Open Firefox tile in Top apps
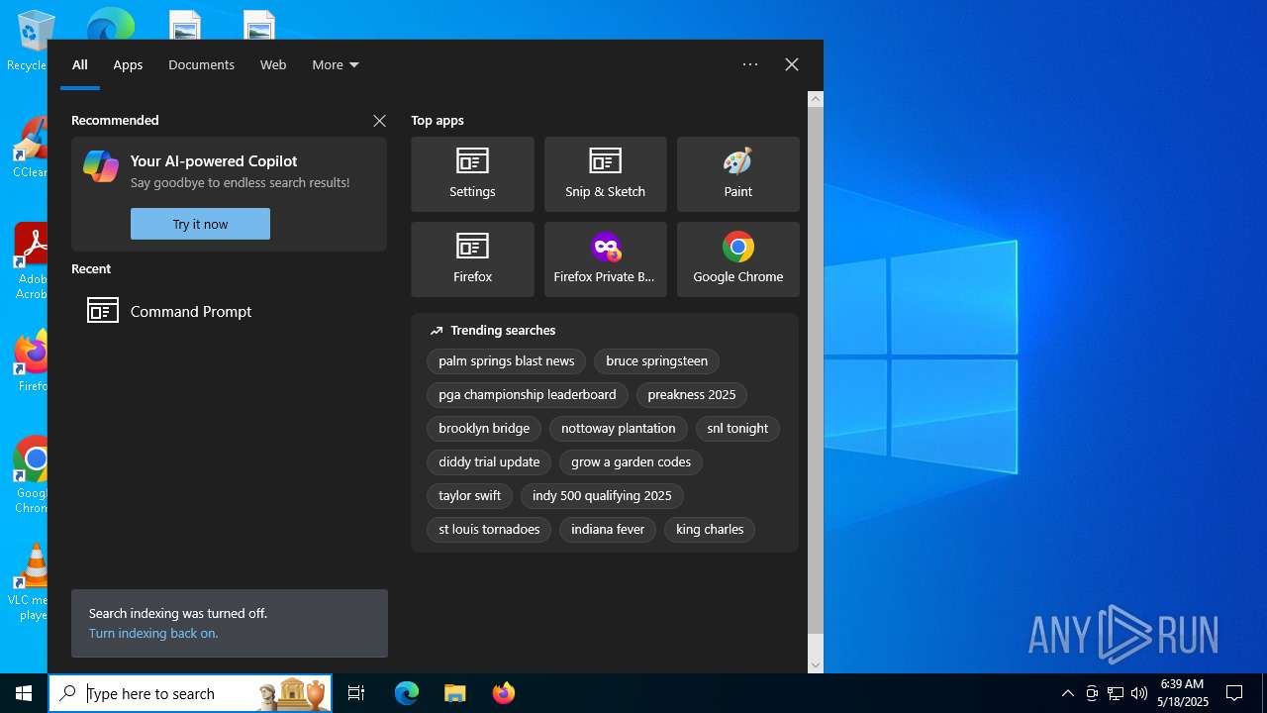The width and height of the screenshot is (1267, 713). (472, 259)
